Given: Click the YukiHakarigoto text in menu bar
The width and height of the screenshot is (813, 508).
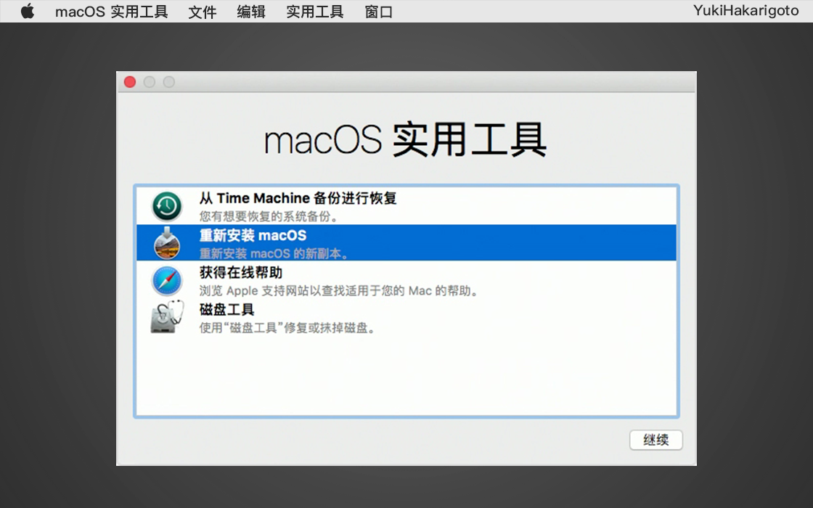Looking at the screenshot, I should (745, 10).
